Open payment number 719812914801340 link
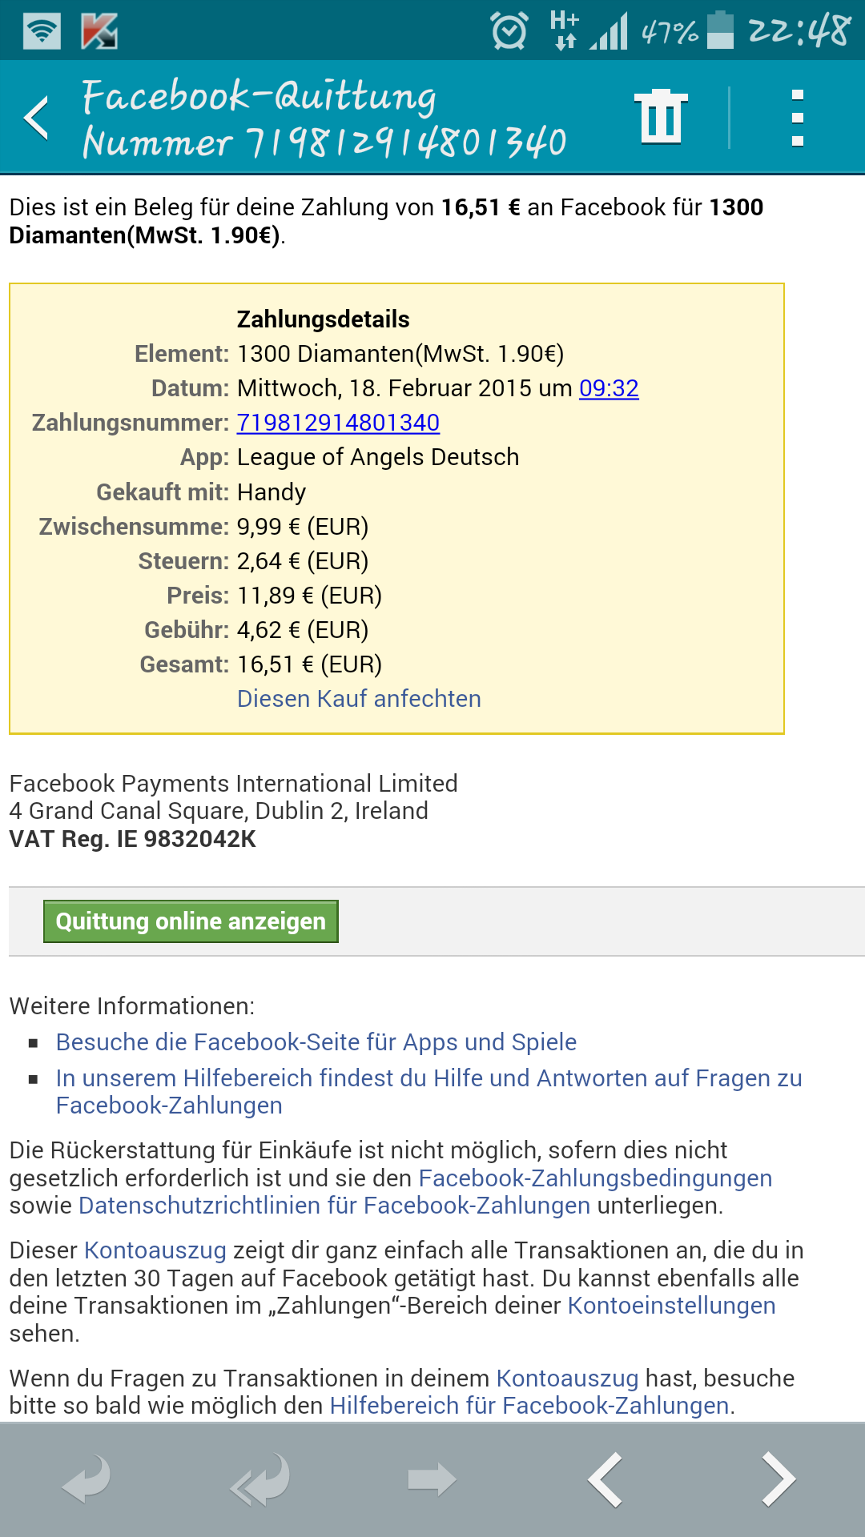 pyautogui.click(x=338, y=423)
